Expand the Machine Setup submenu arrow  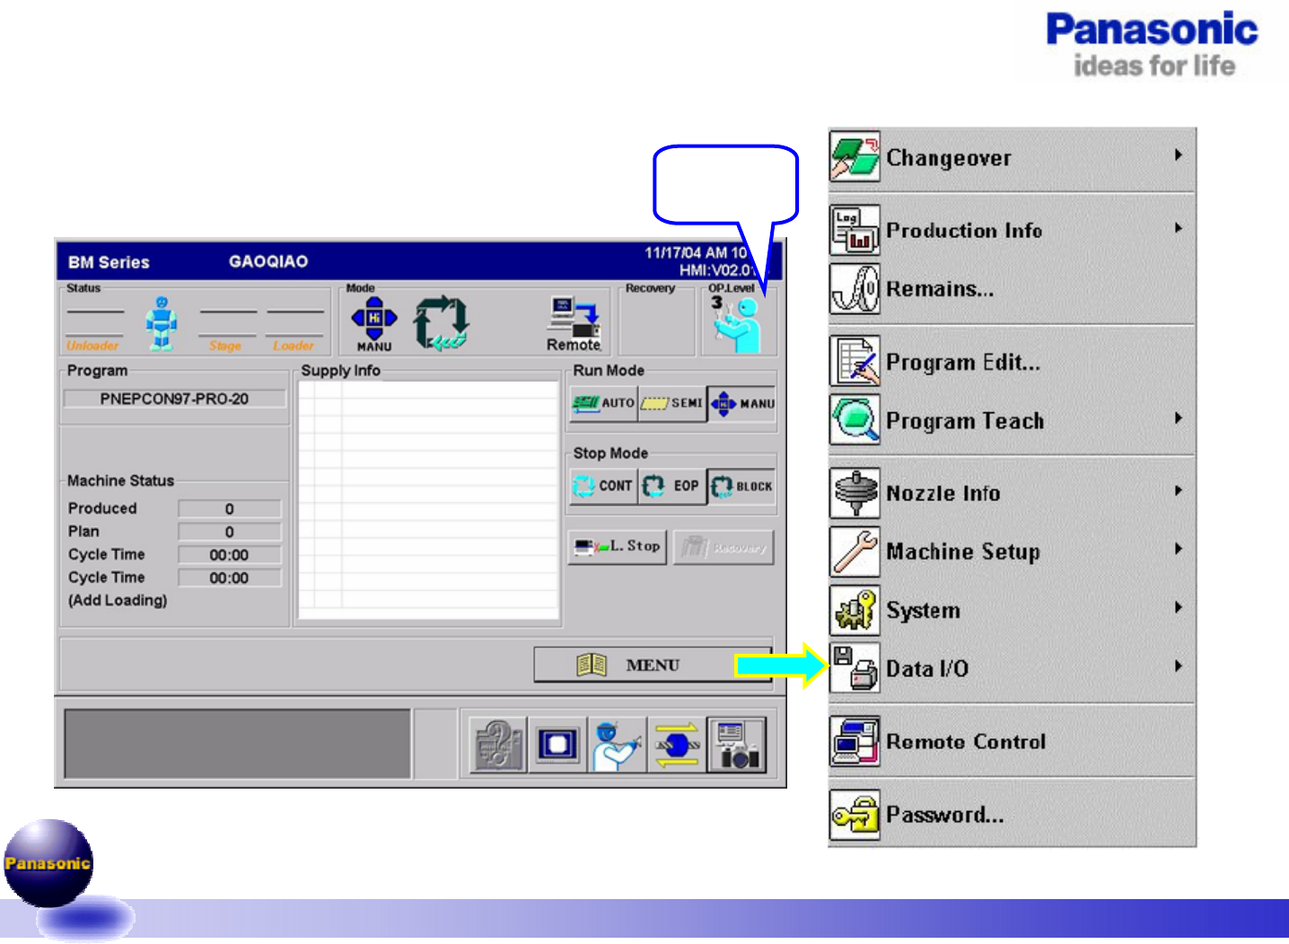1178,549
